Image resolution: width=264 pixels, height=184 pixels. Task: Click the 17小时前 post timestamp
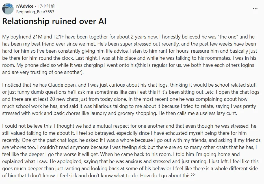(x=46, y=6)
